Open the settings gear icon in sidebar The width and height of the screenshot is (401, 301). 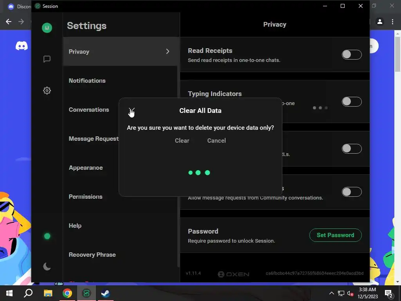47,91
